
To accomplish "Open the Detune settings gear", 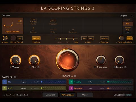I will (125, 67).
